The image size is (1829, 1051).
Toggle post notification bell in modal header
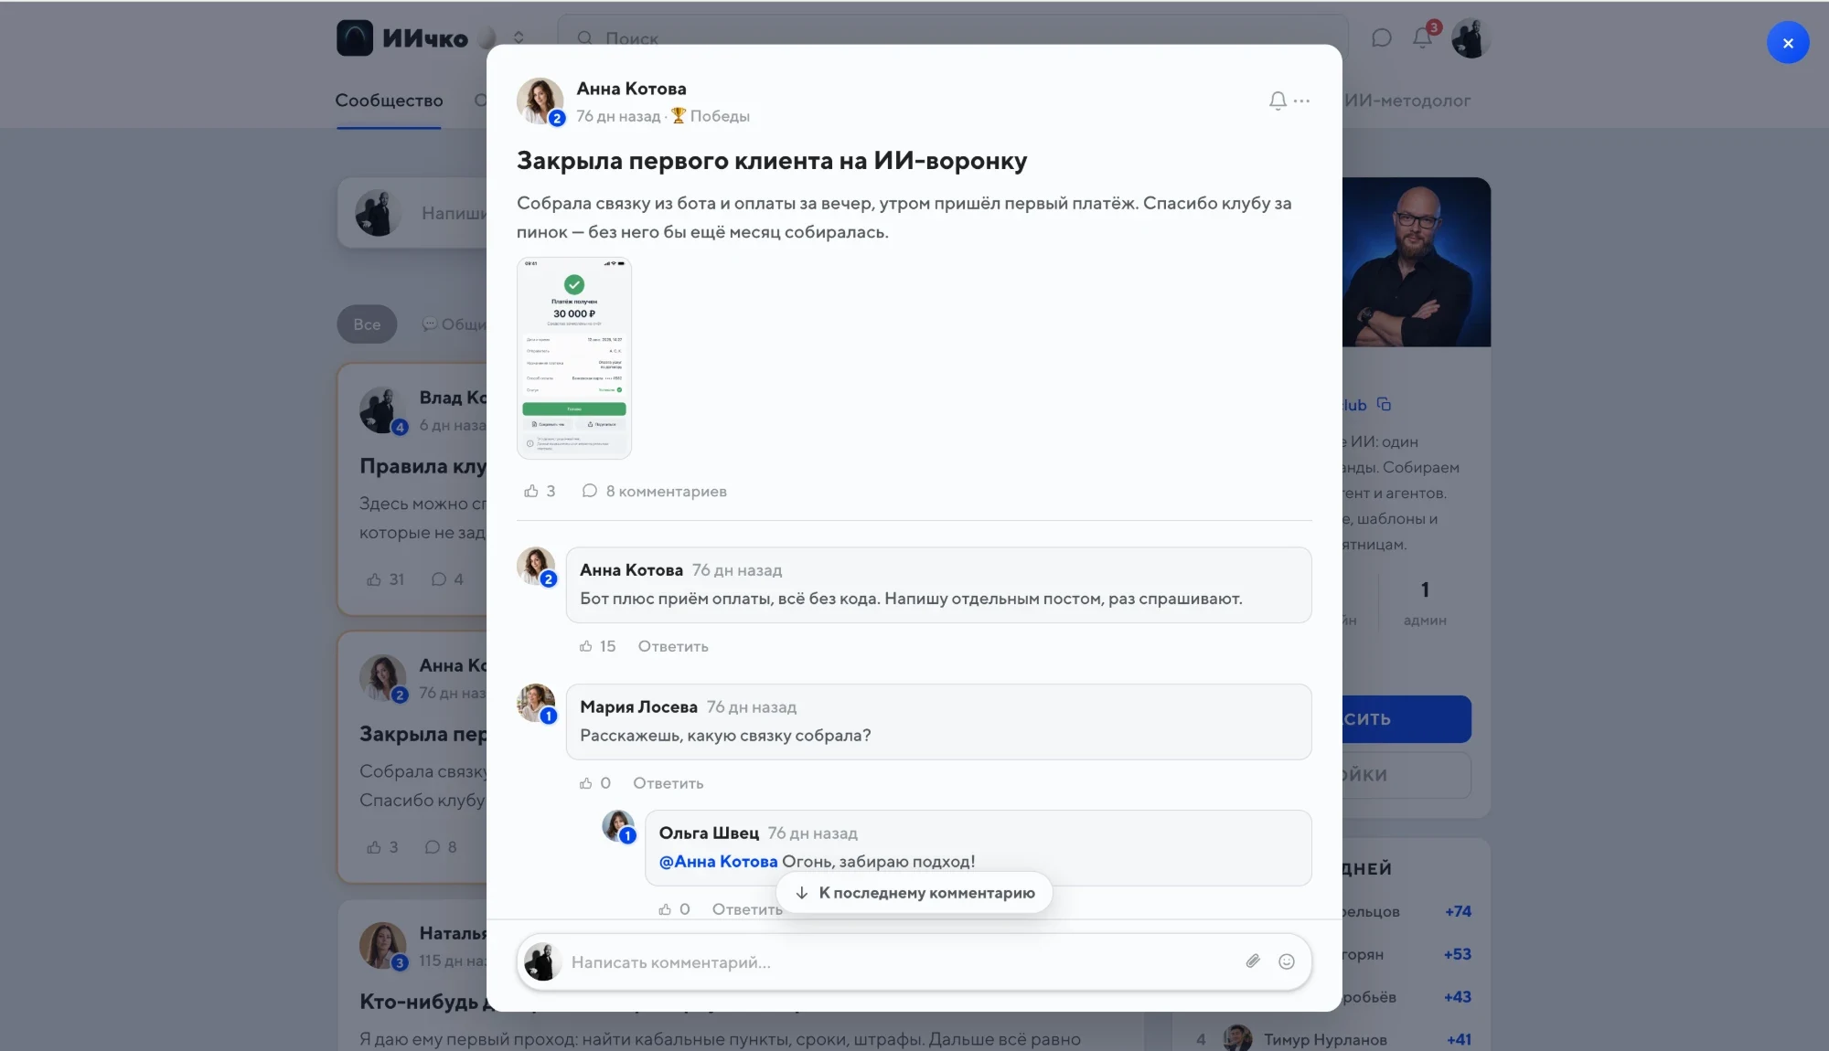[x=1278, y=101]
